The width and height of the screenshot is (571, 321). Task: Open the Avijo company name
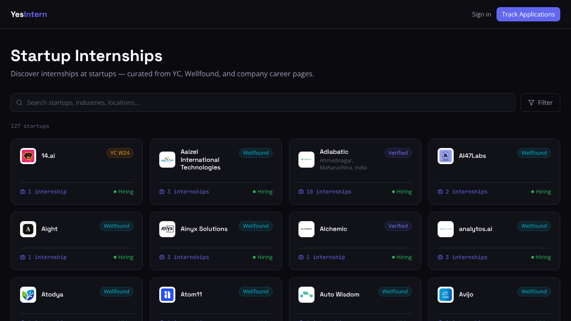point(466,295)
